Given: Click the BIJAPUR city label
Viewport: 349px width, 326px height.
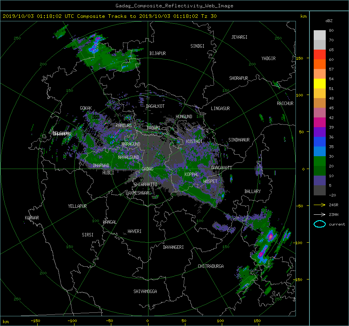Looking at the screenshot, I should [x=157, y=53].
